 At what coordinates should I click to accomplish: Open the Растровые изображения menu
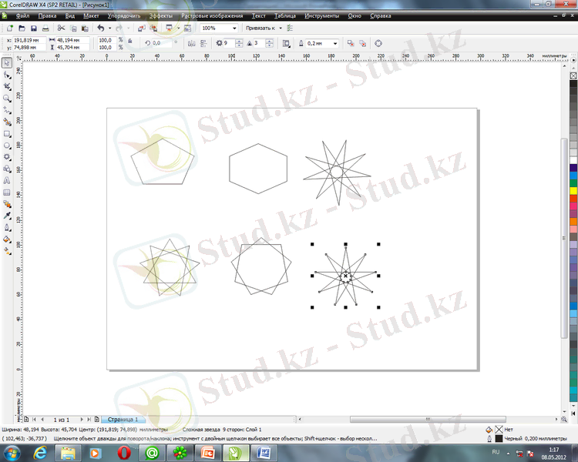[x=212, y=16]
